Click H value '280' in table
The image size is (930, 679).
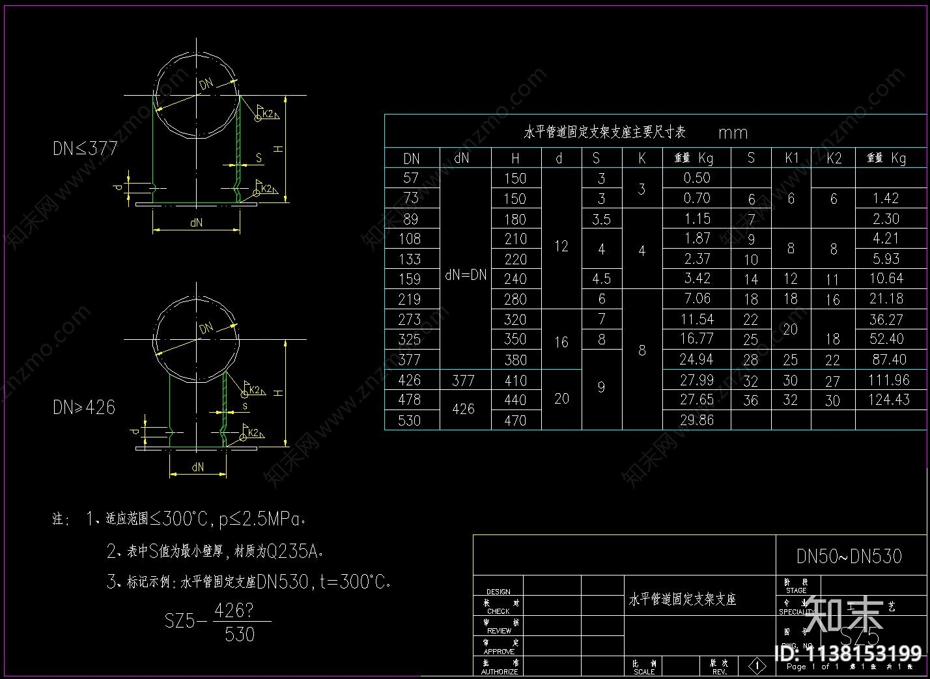click(x=515, y=299)
